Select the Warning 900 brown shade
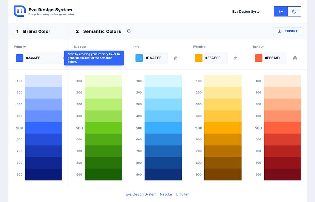 coord(223,174)
